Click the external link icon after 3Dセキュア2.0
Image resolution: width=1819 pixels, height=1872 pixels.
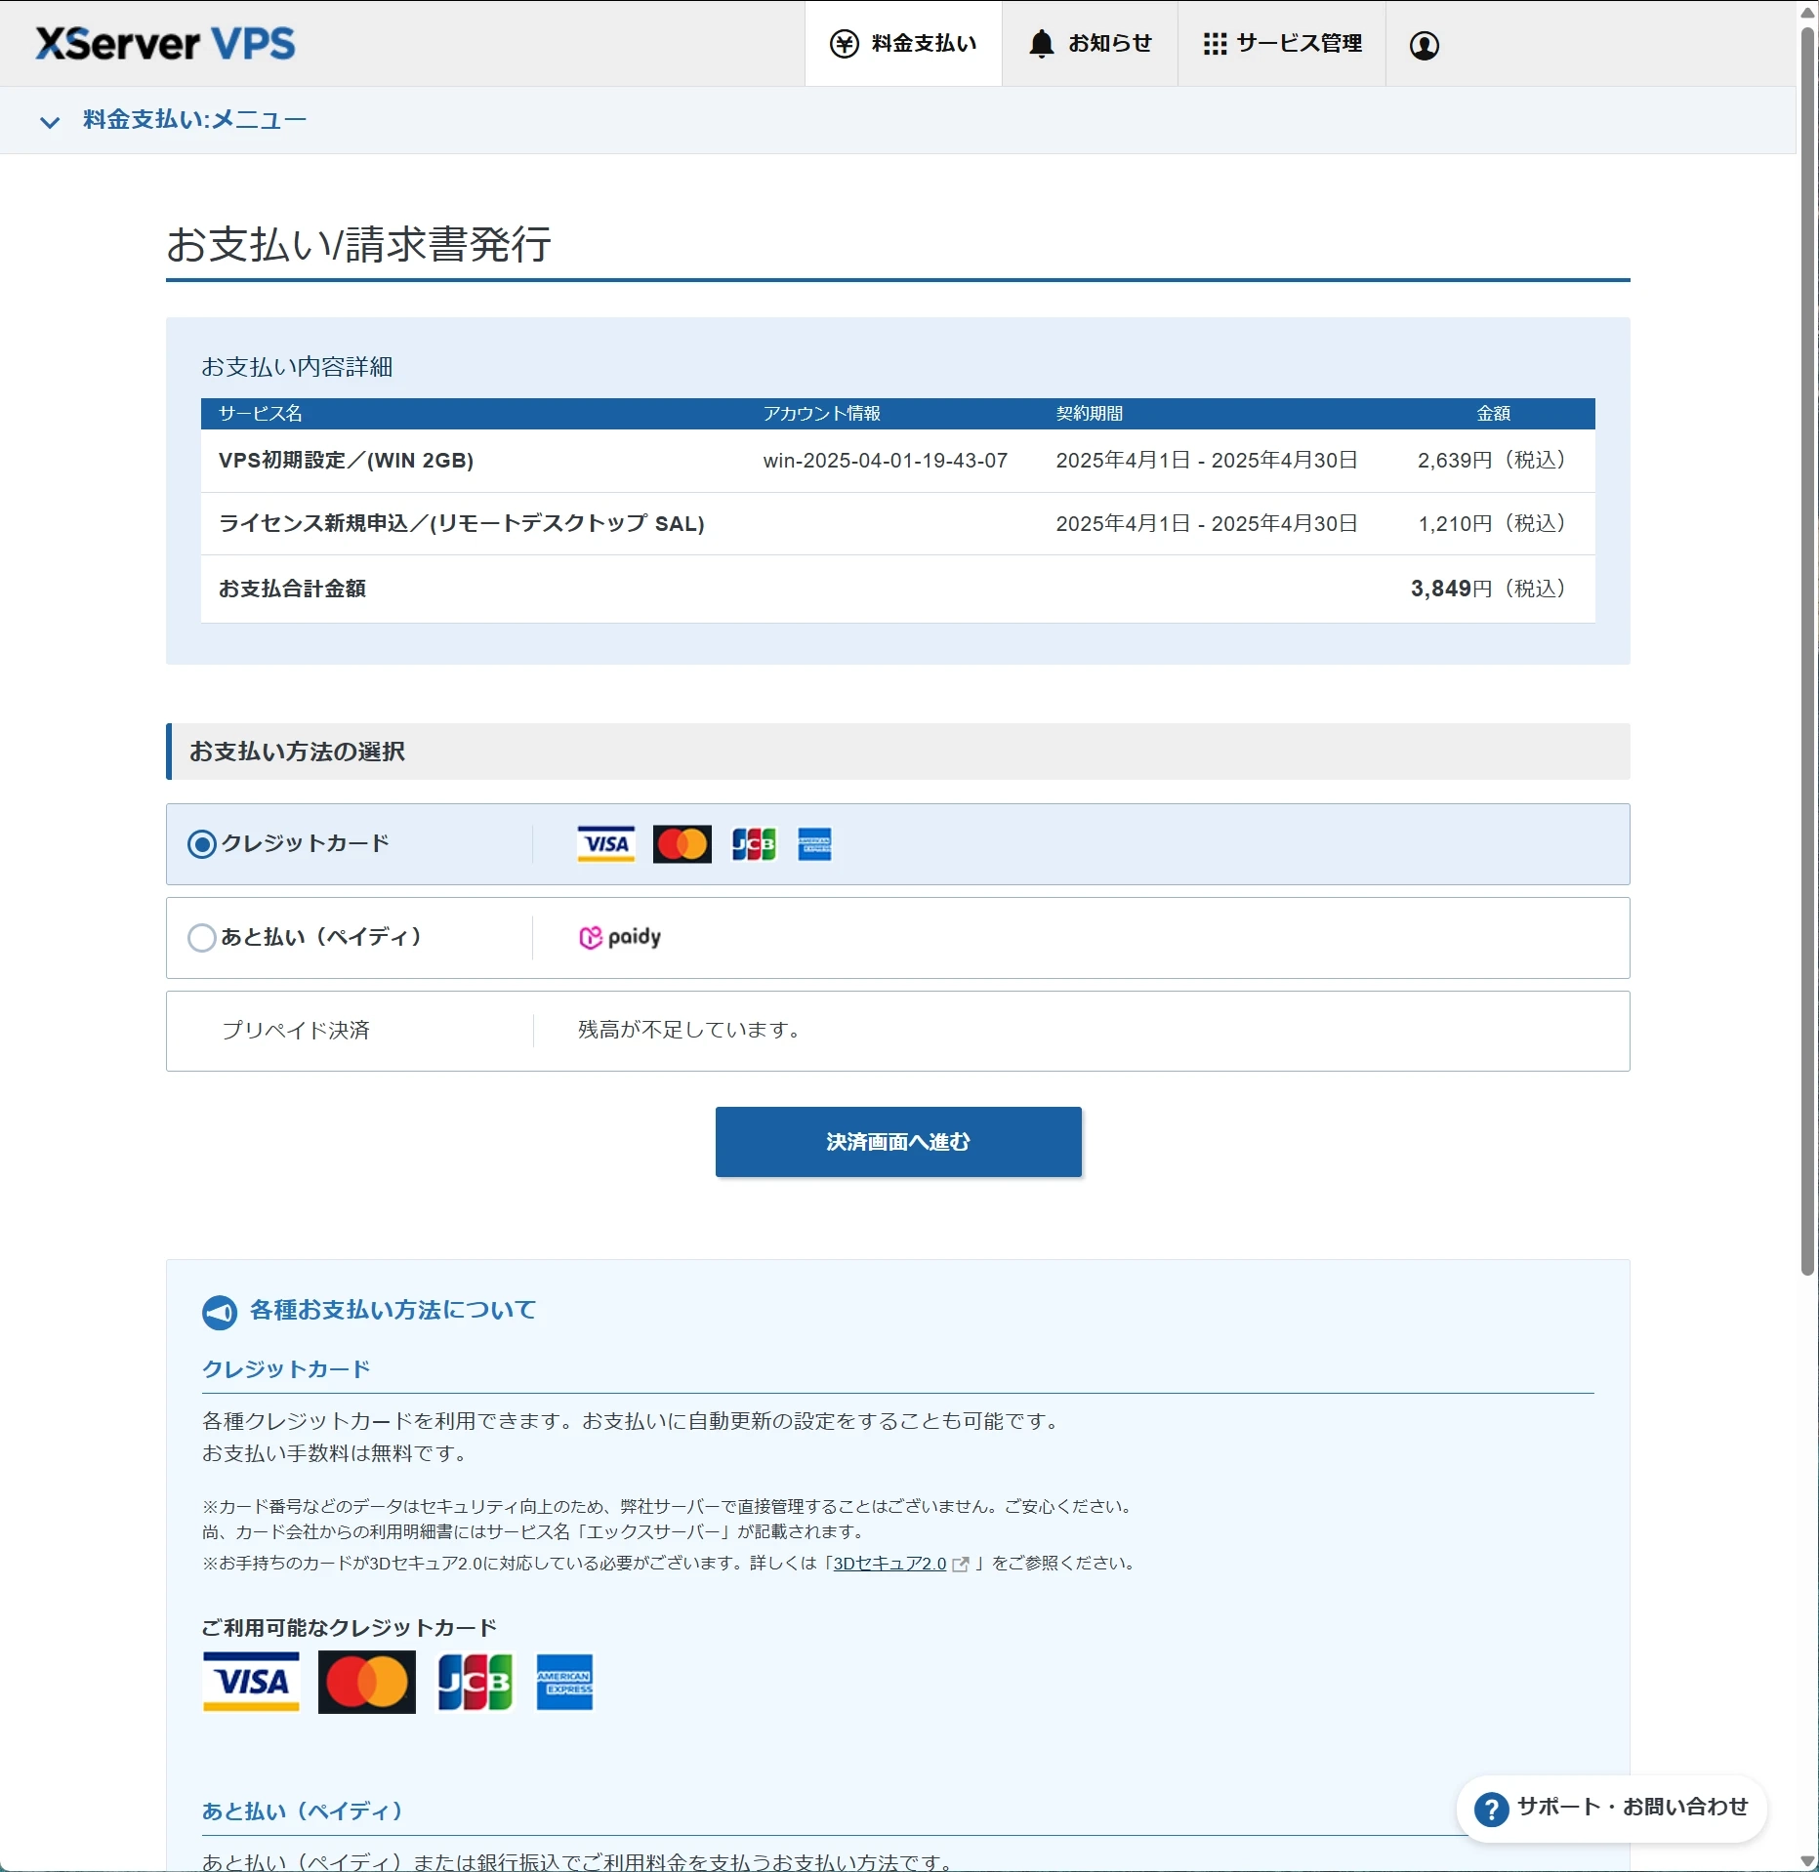[x=961, y=1565]
